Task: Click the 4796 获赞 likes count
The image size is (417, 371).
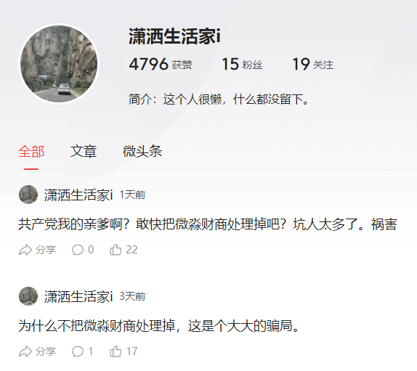Action: click(x=161, y=65)
